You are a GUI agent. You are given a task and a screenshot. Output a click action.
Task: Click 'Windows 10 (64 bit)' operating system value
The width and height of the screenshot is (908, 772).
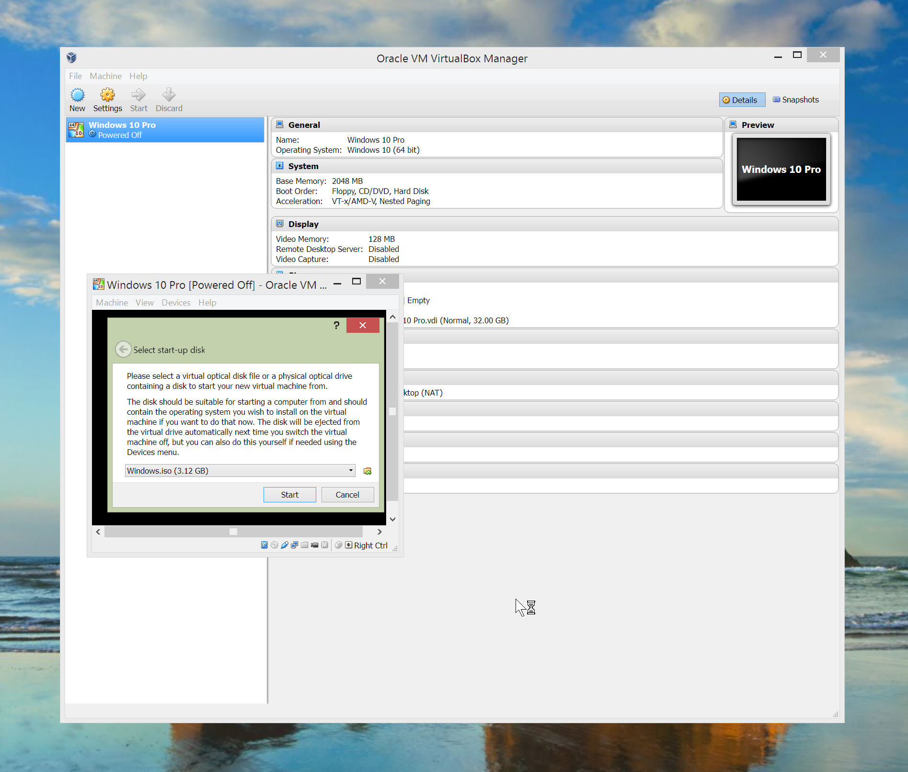coord(383,150)
